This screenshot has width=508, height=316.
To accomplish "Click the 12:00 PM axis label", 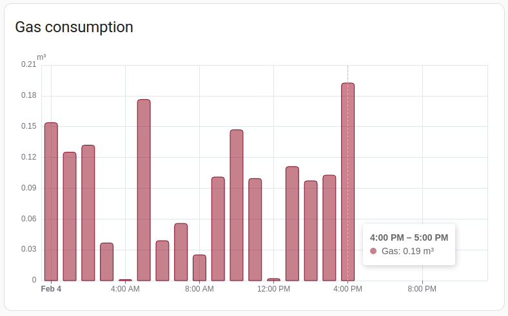I will pos(273,289).
